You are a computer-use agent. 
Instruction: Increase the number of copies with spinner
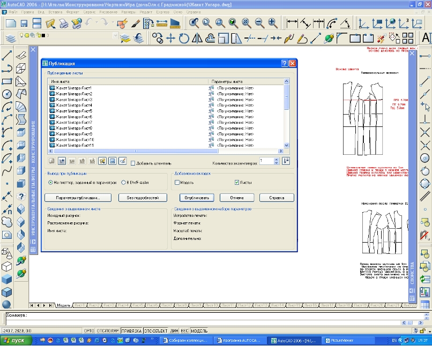[x=276, y=159]
